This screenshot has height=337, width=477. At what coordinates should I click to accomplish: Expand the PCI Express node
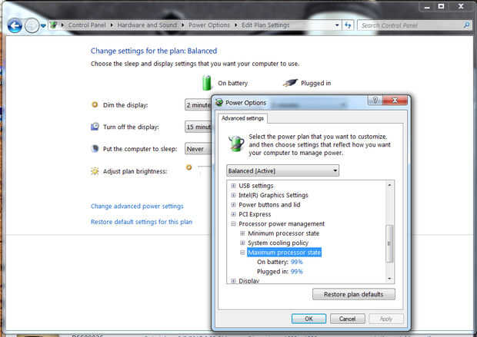[x=233, y=214]
